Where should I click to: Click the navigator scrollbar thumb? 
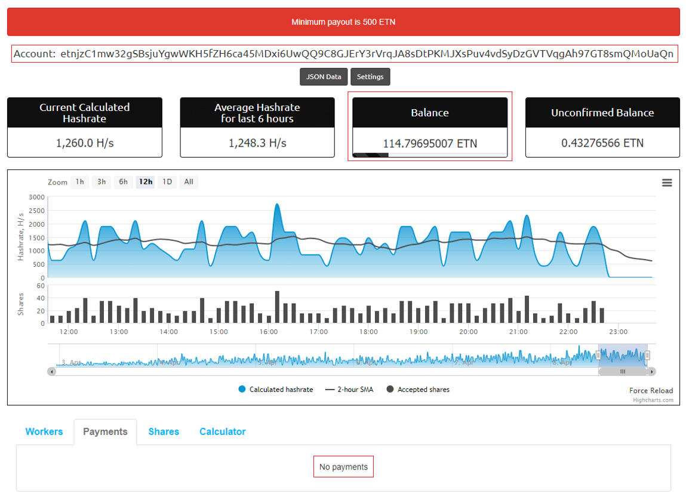click(622, 372)
